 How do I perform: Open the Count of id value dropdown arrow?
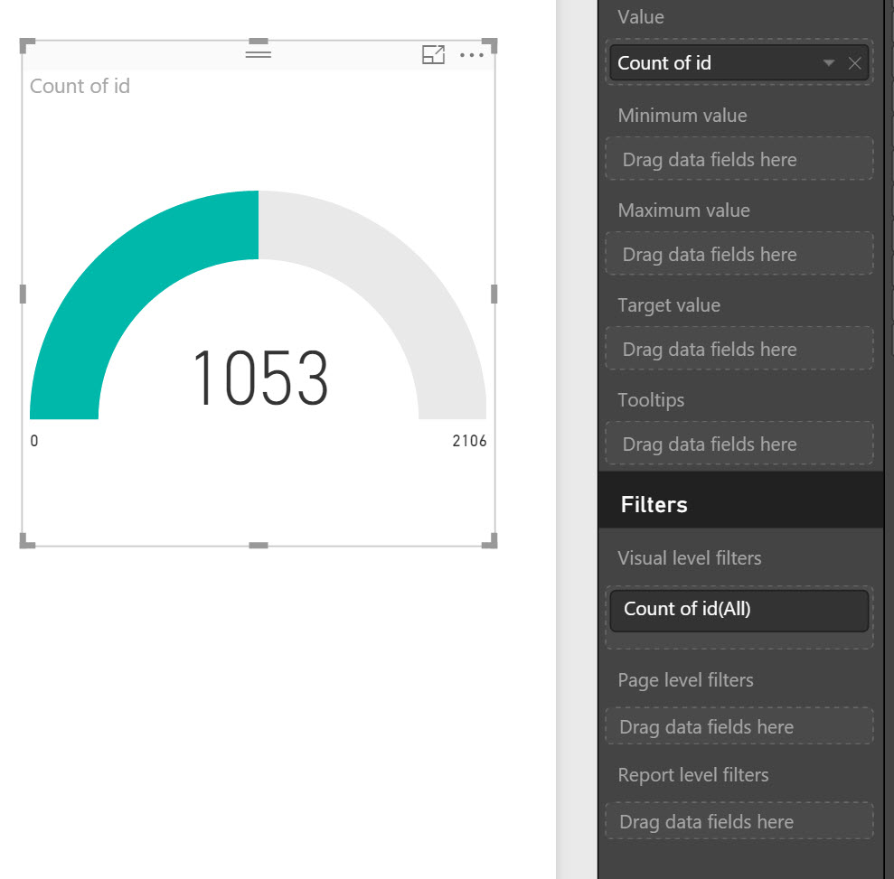[829, 63]
